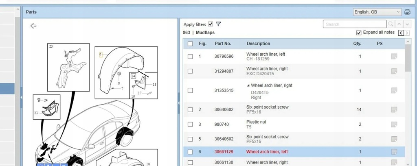Select the 'Plastic nut' description
Image resolution: width=417 pixels, height=166 pixels.
point(256,122)
